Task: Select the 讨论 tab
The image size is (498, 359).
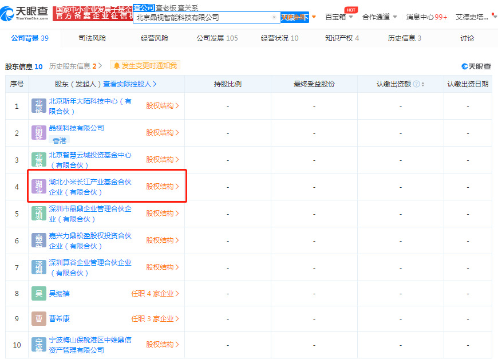Action: [x=467, y=38]
